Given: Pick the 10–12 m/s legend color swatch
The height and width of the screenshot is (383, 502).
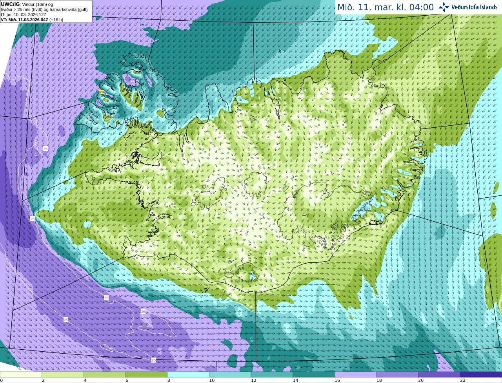Looking at the screenshot, I should [230, 375].
